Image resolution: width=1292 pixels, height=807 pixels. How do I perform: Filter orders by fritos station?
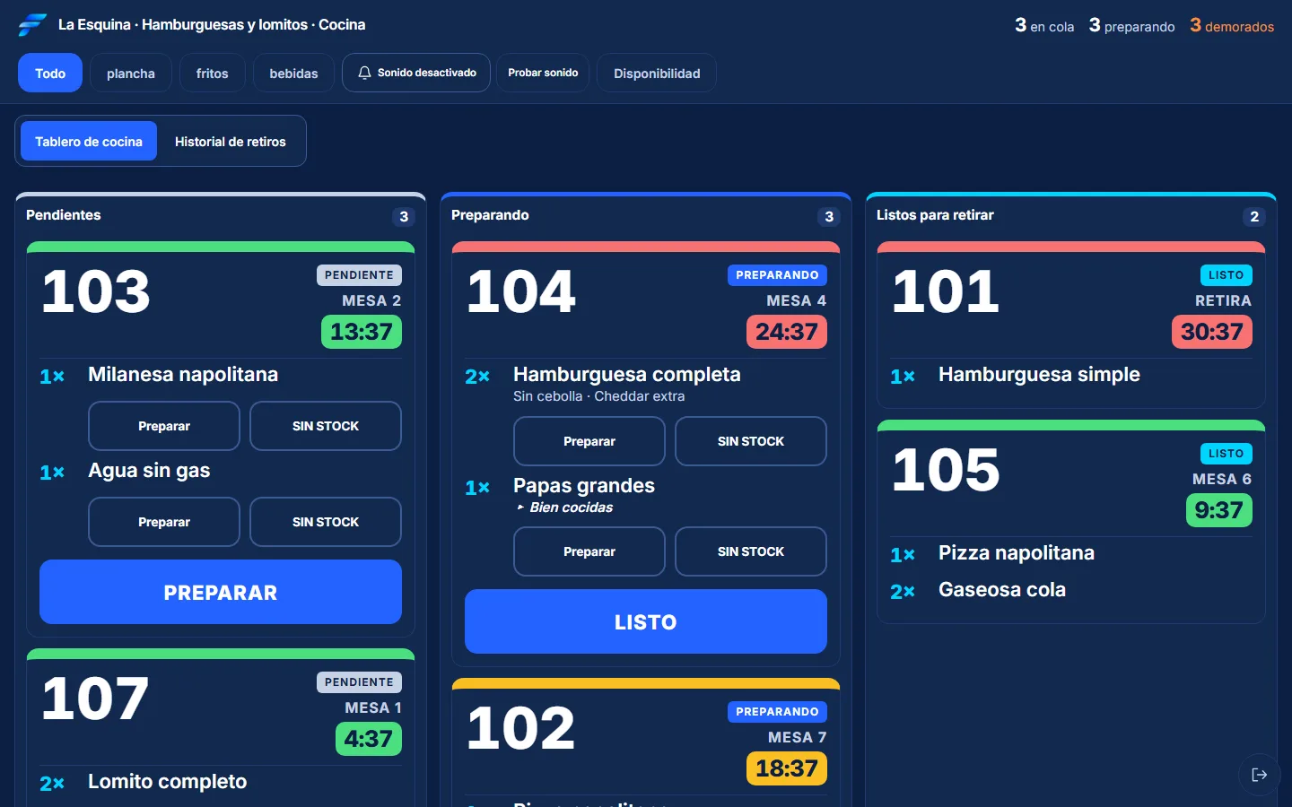[x=213, y=73]
